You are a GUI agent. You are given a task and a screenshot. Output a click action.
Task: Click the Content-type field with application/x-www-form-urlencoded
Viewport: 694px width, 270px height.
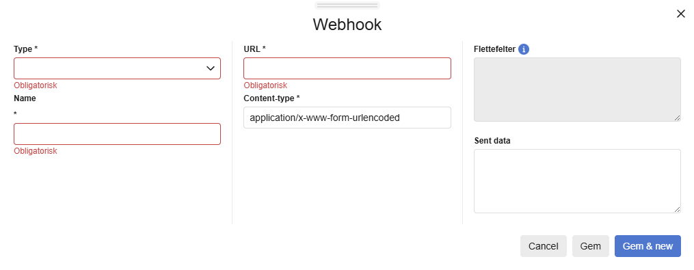pos(347,118)
